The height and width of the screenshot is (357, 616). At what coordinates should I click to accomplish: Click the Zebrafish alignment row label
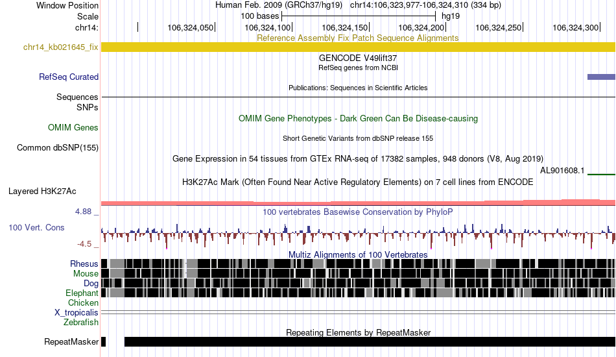[81, 323]
